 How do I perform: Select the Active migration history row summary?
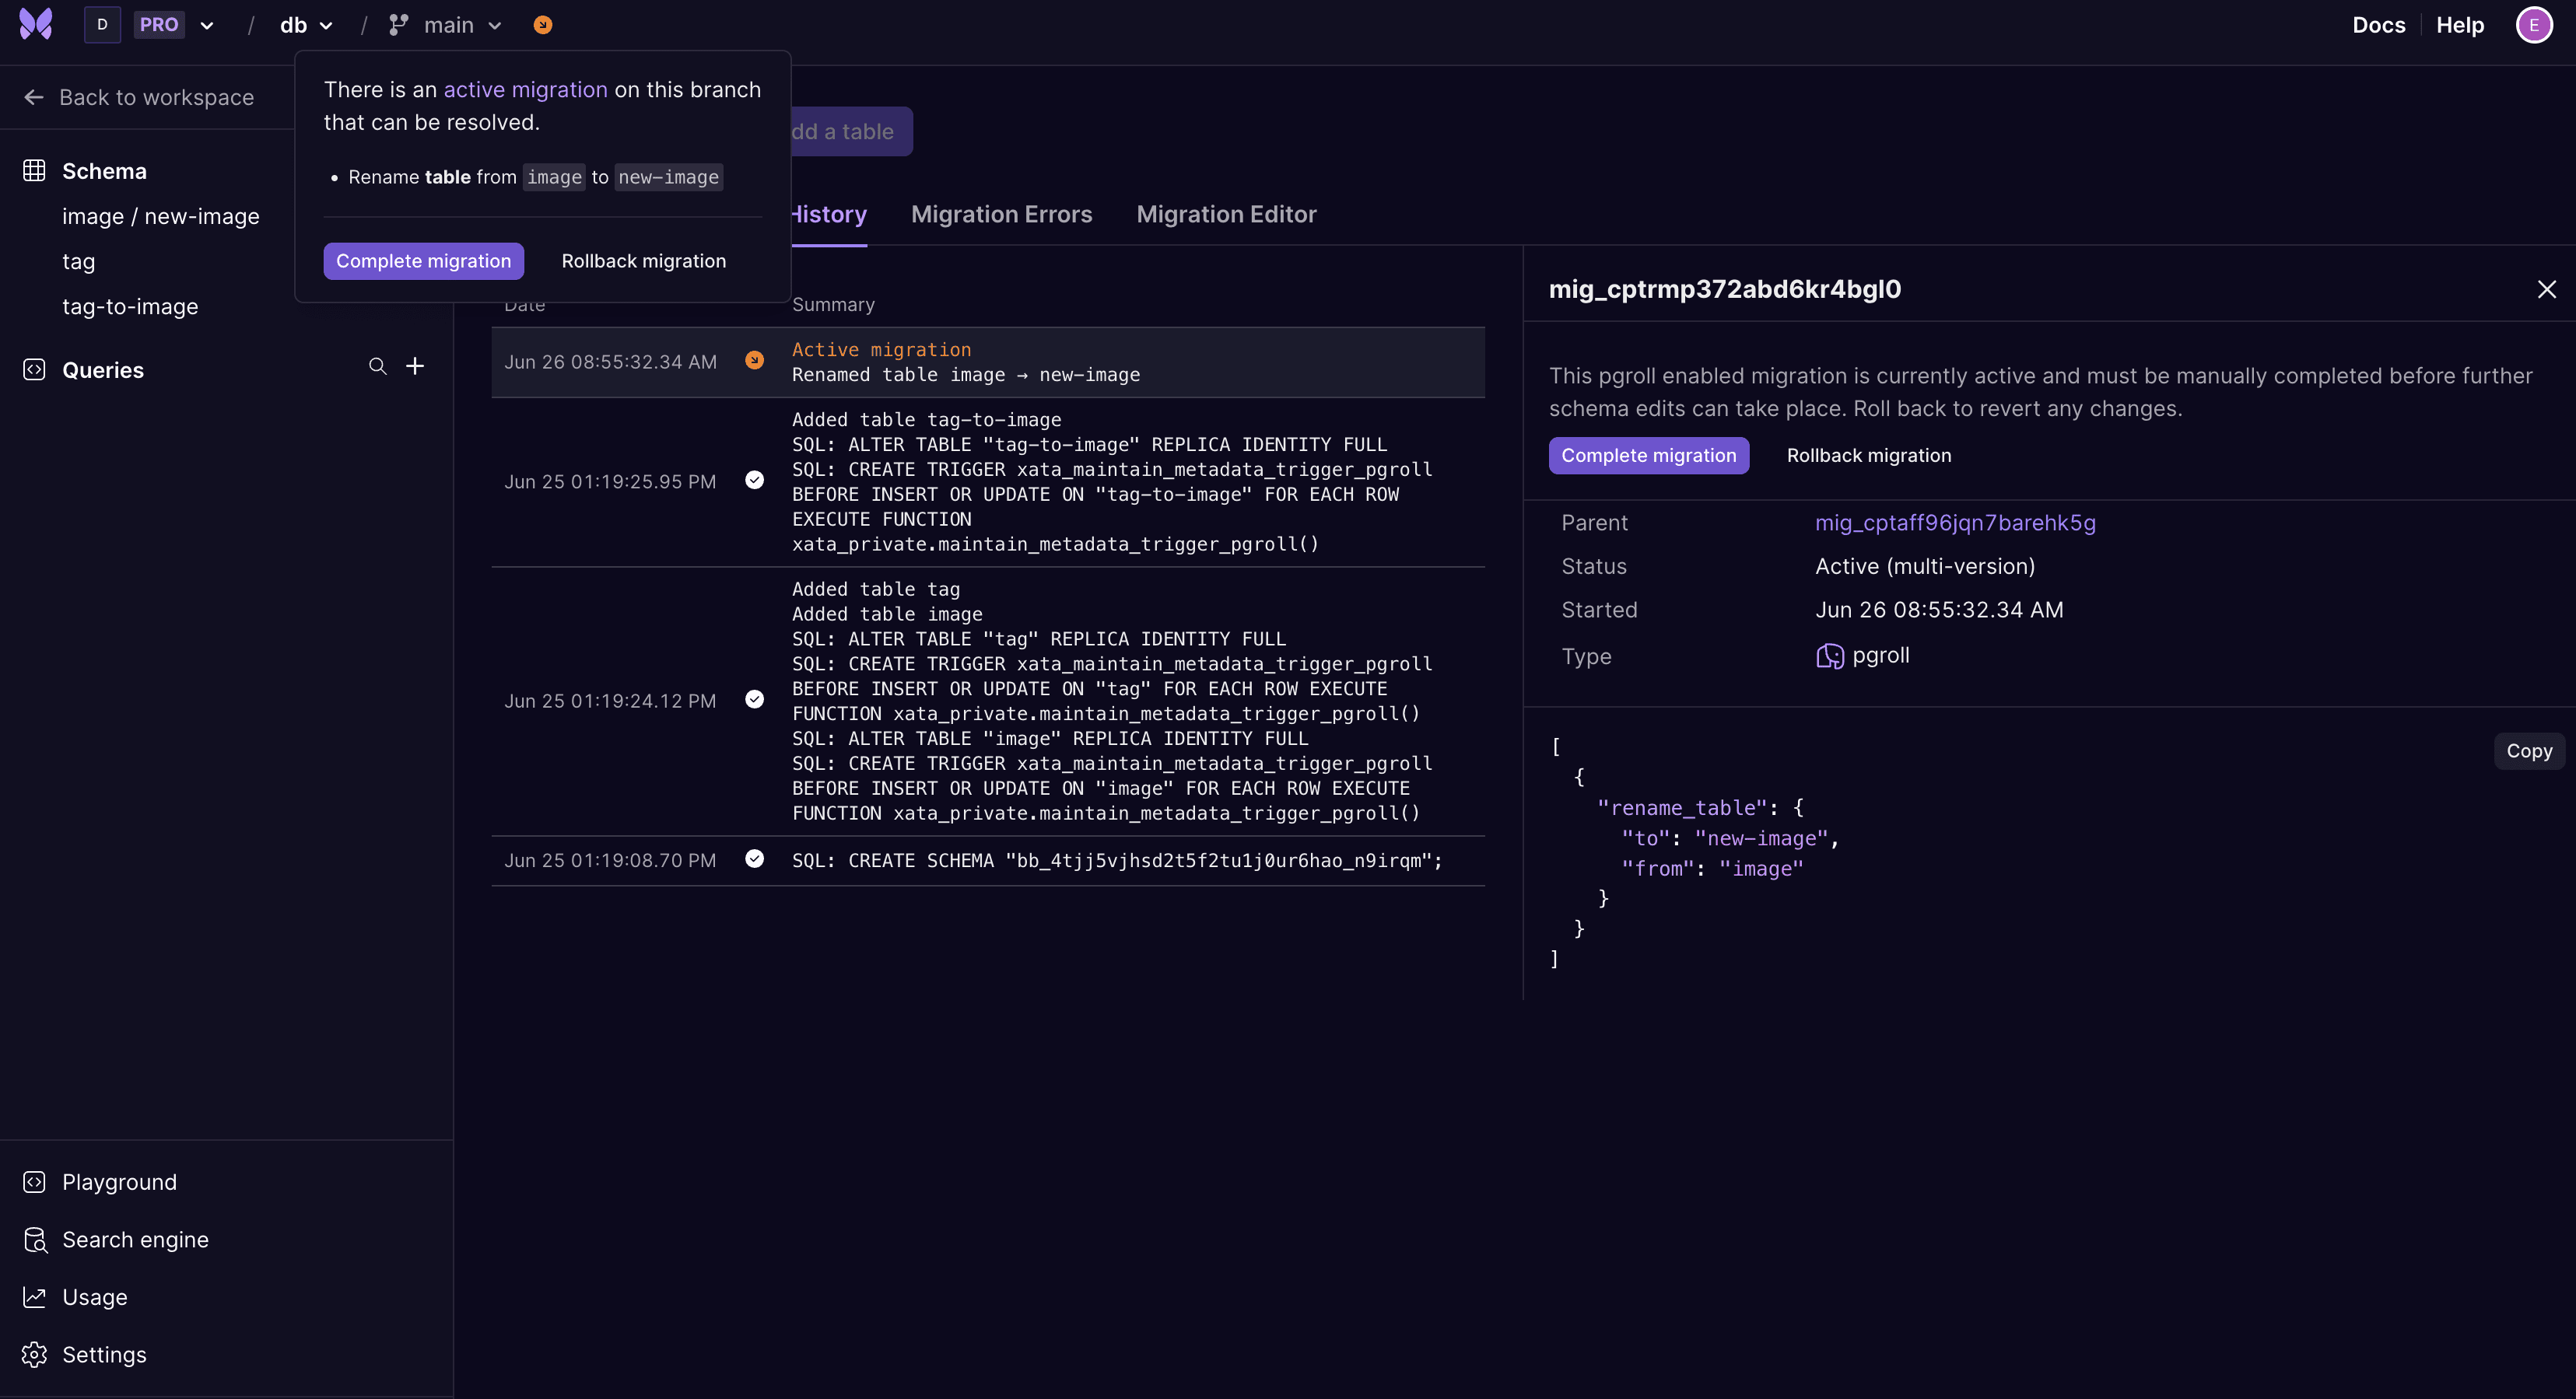click(966, 362)
